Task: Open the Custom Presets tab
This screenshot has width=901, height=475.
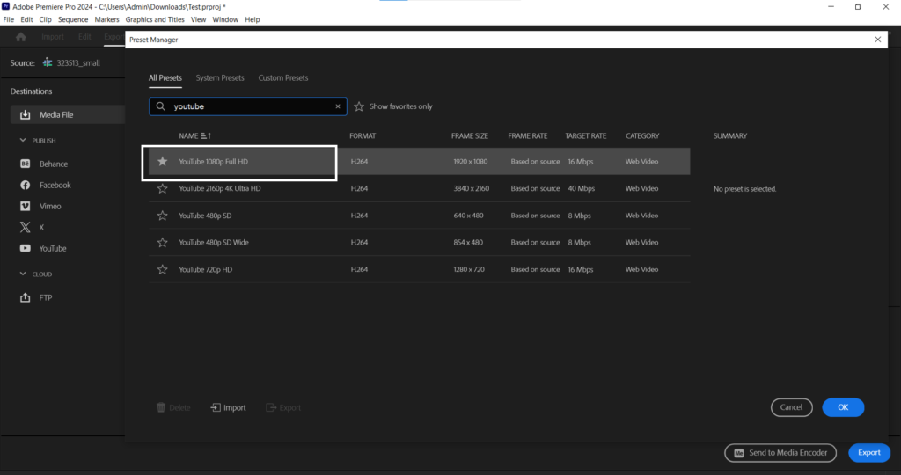Action: tap(283, 78)
